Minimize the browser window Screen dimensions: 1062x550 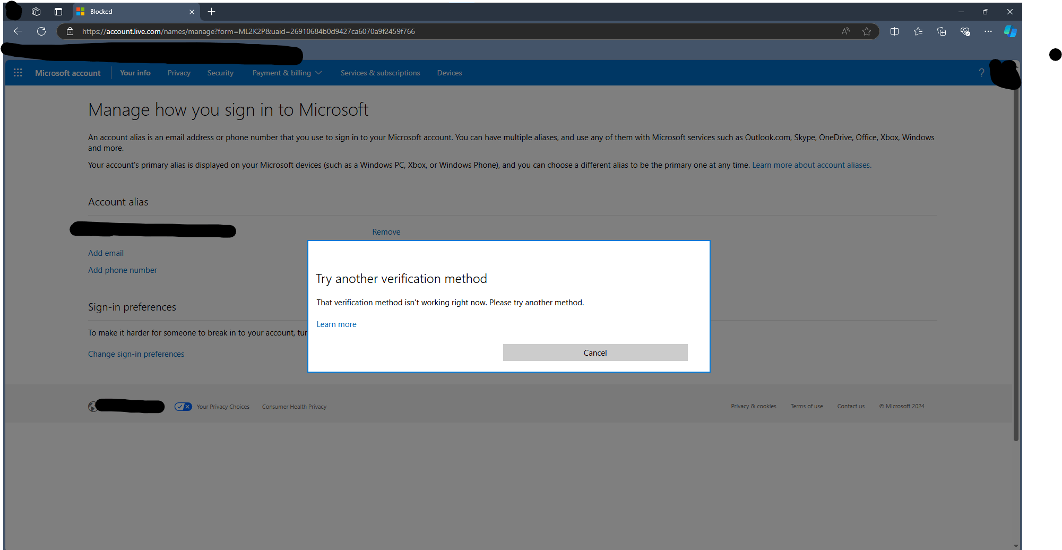click(961, 12)
